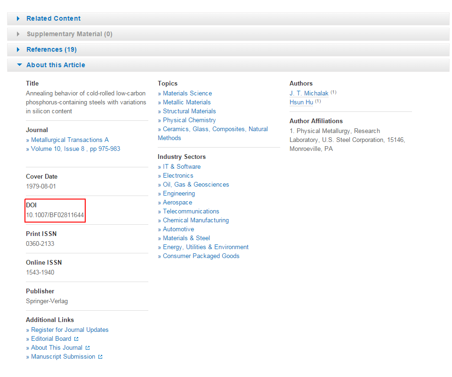Collapse the About this Article section

pyautogui.click(x=56, y=65)
